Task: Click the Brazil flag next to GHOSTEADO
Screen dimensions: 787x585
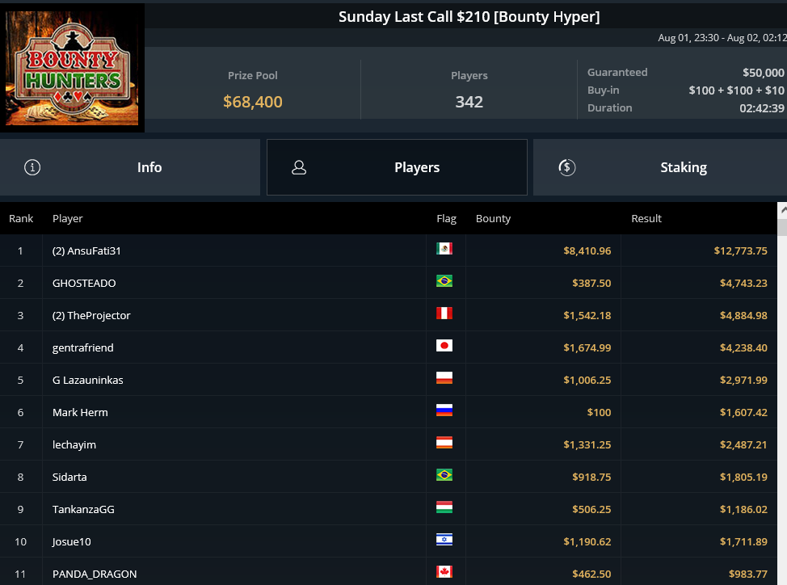Action: click(444, 281)
